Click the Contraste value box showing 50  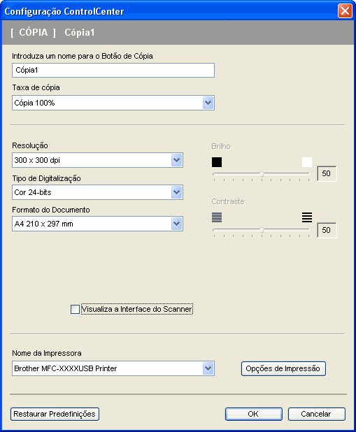327,230
